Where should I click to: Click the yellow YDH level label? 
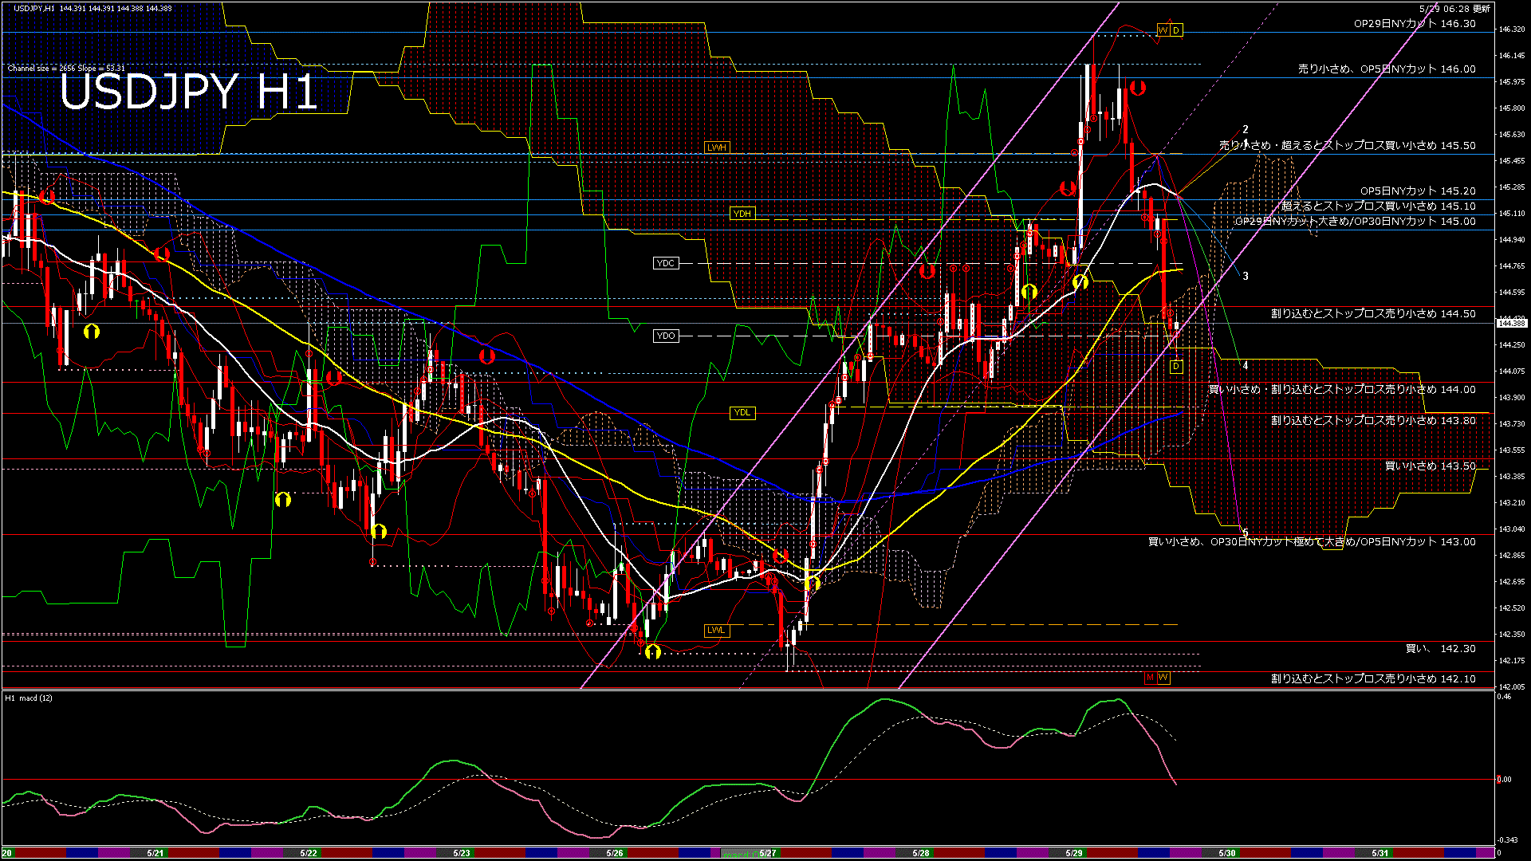point(742,214)
